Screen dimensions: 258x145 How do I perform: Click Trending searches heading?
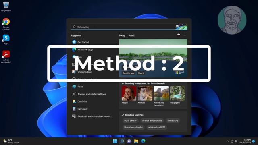tap(134, 115)
